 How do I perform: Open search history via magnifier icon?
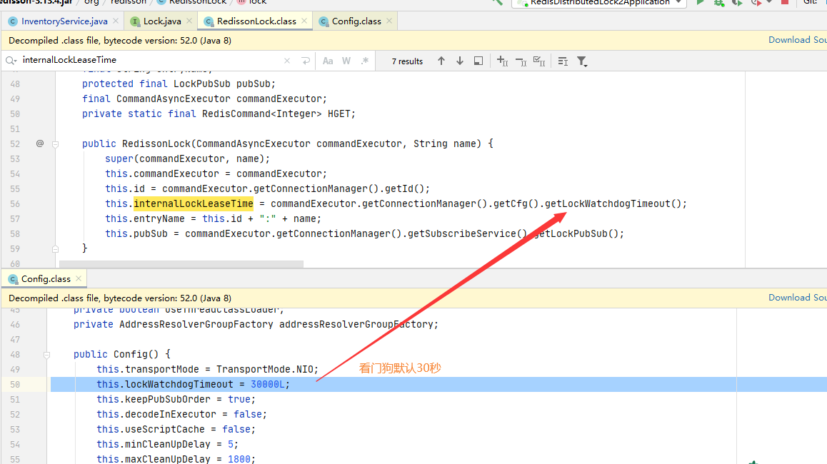11,61
